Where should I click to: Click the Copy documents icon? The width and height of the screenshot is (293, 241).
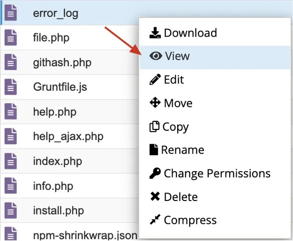(x=154, y=127)
